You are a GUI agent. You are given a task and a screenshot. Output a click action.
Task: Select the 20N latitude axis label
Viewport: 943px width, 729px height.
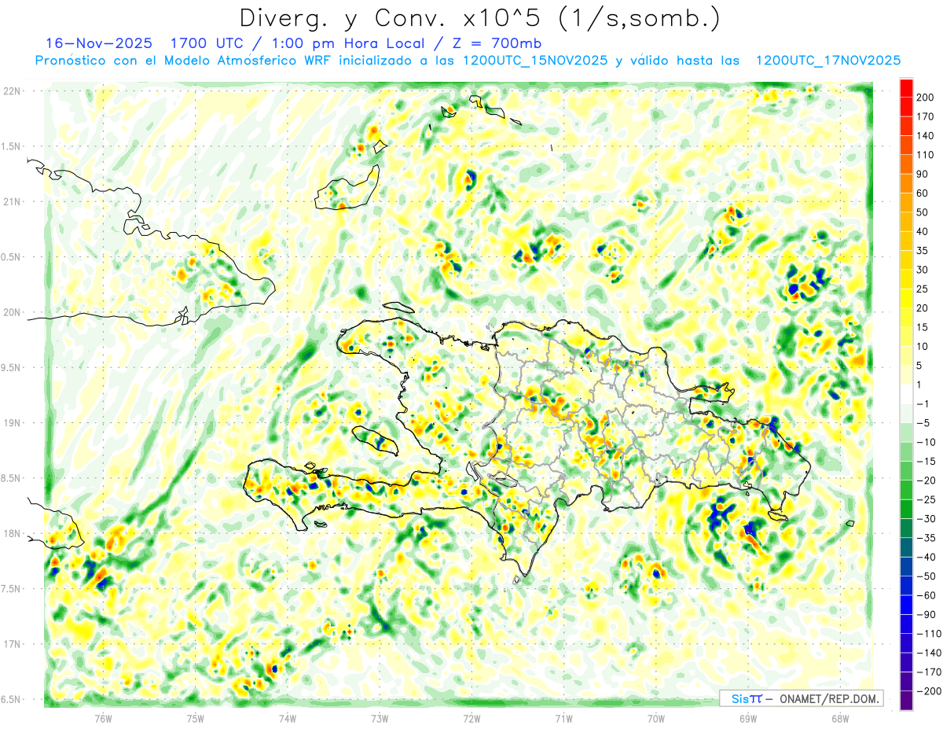(12, 312)
